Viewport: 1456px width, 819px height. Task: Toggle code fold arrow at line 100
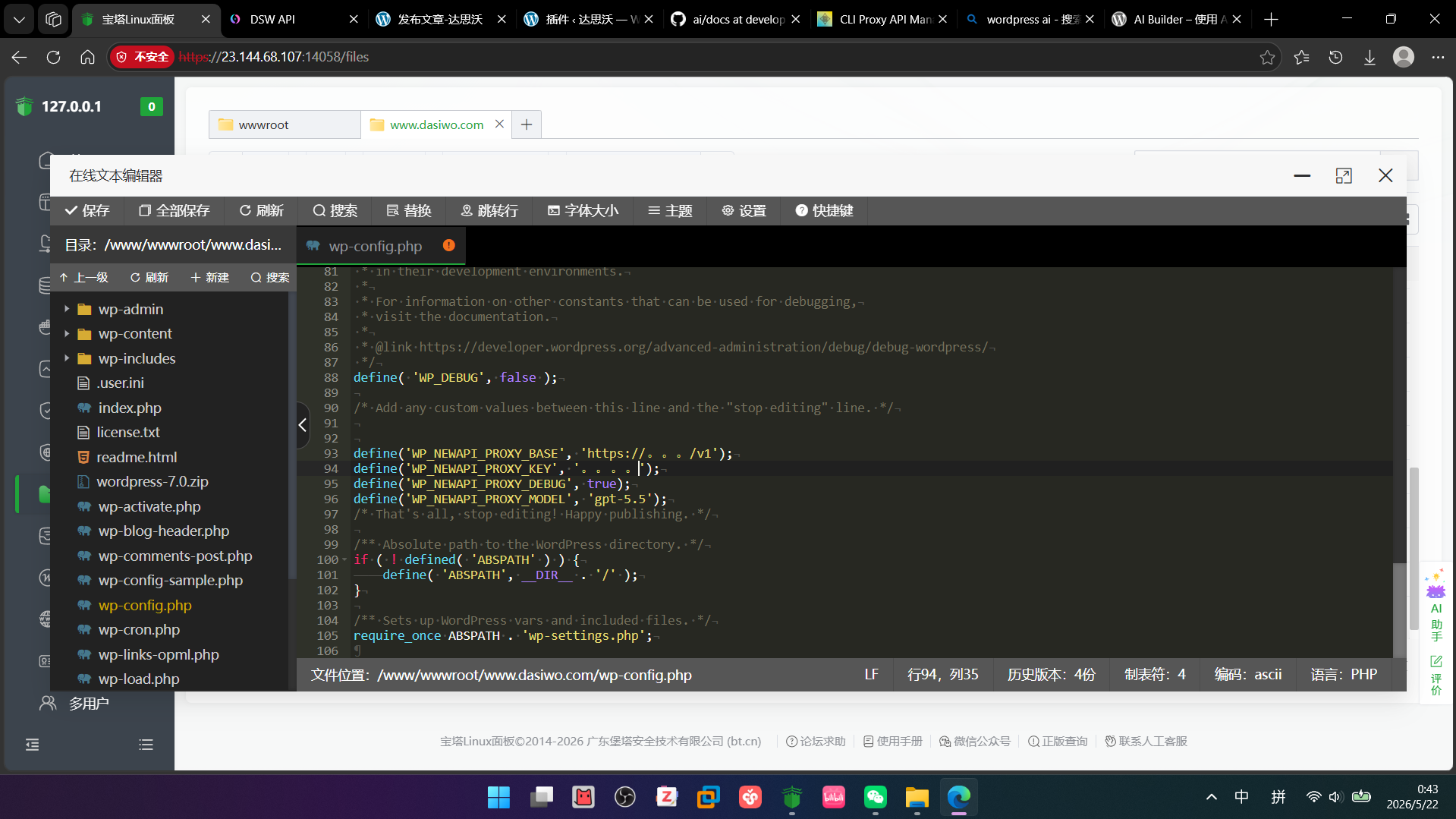pyautogui.click(x=344, y=560)
